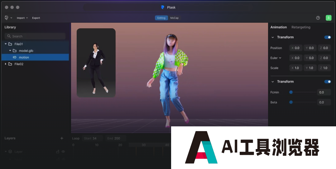The height and width of the screenshot is (169, 336).
Task: Open dropdown arrow next to Plask logo
Action: click(11, 18)
